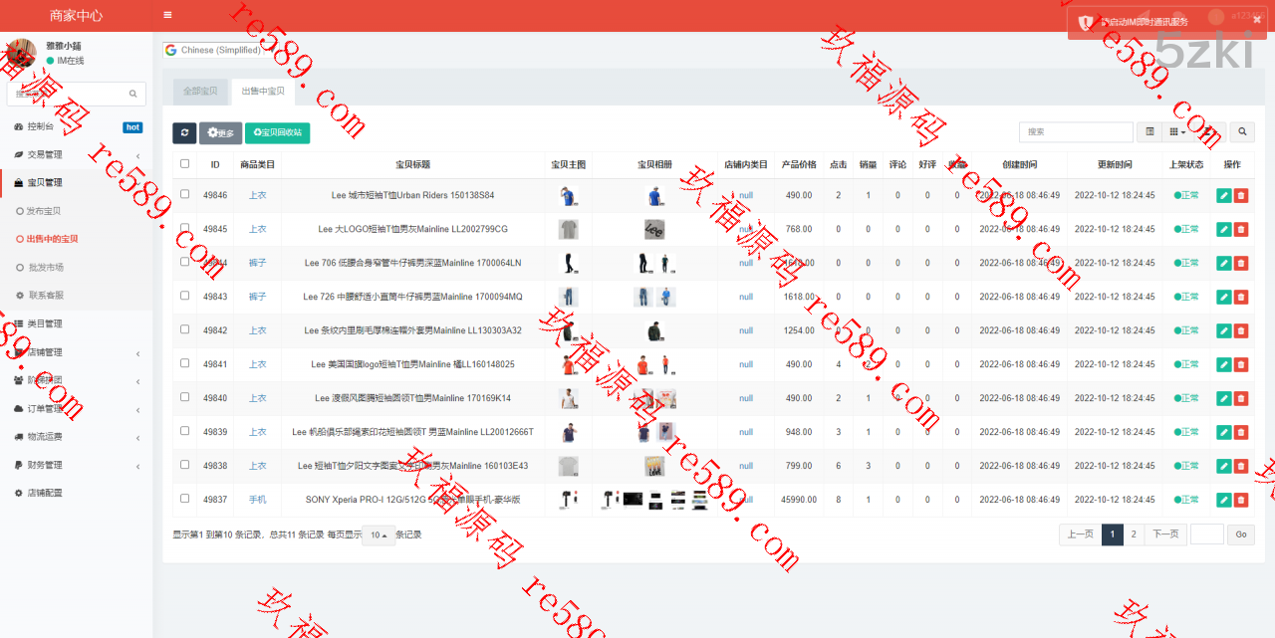
Task: Click the red delete icon for item 49845
Action: point(1240,230)
